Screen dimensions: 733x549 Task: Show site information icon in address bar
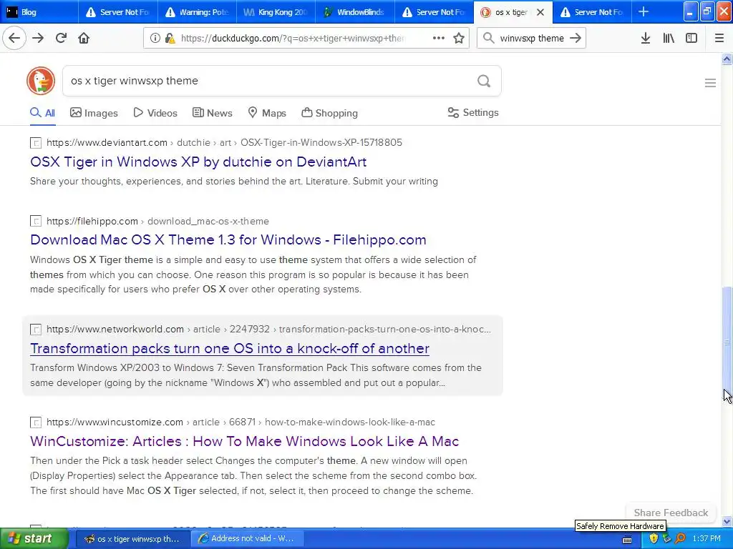click(x=155, y=39)
